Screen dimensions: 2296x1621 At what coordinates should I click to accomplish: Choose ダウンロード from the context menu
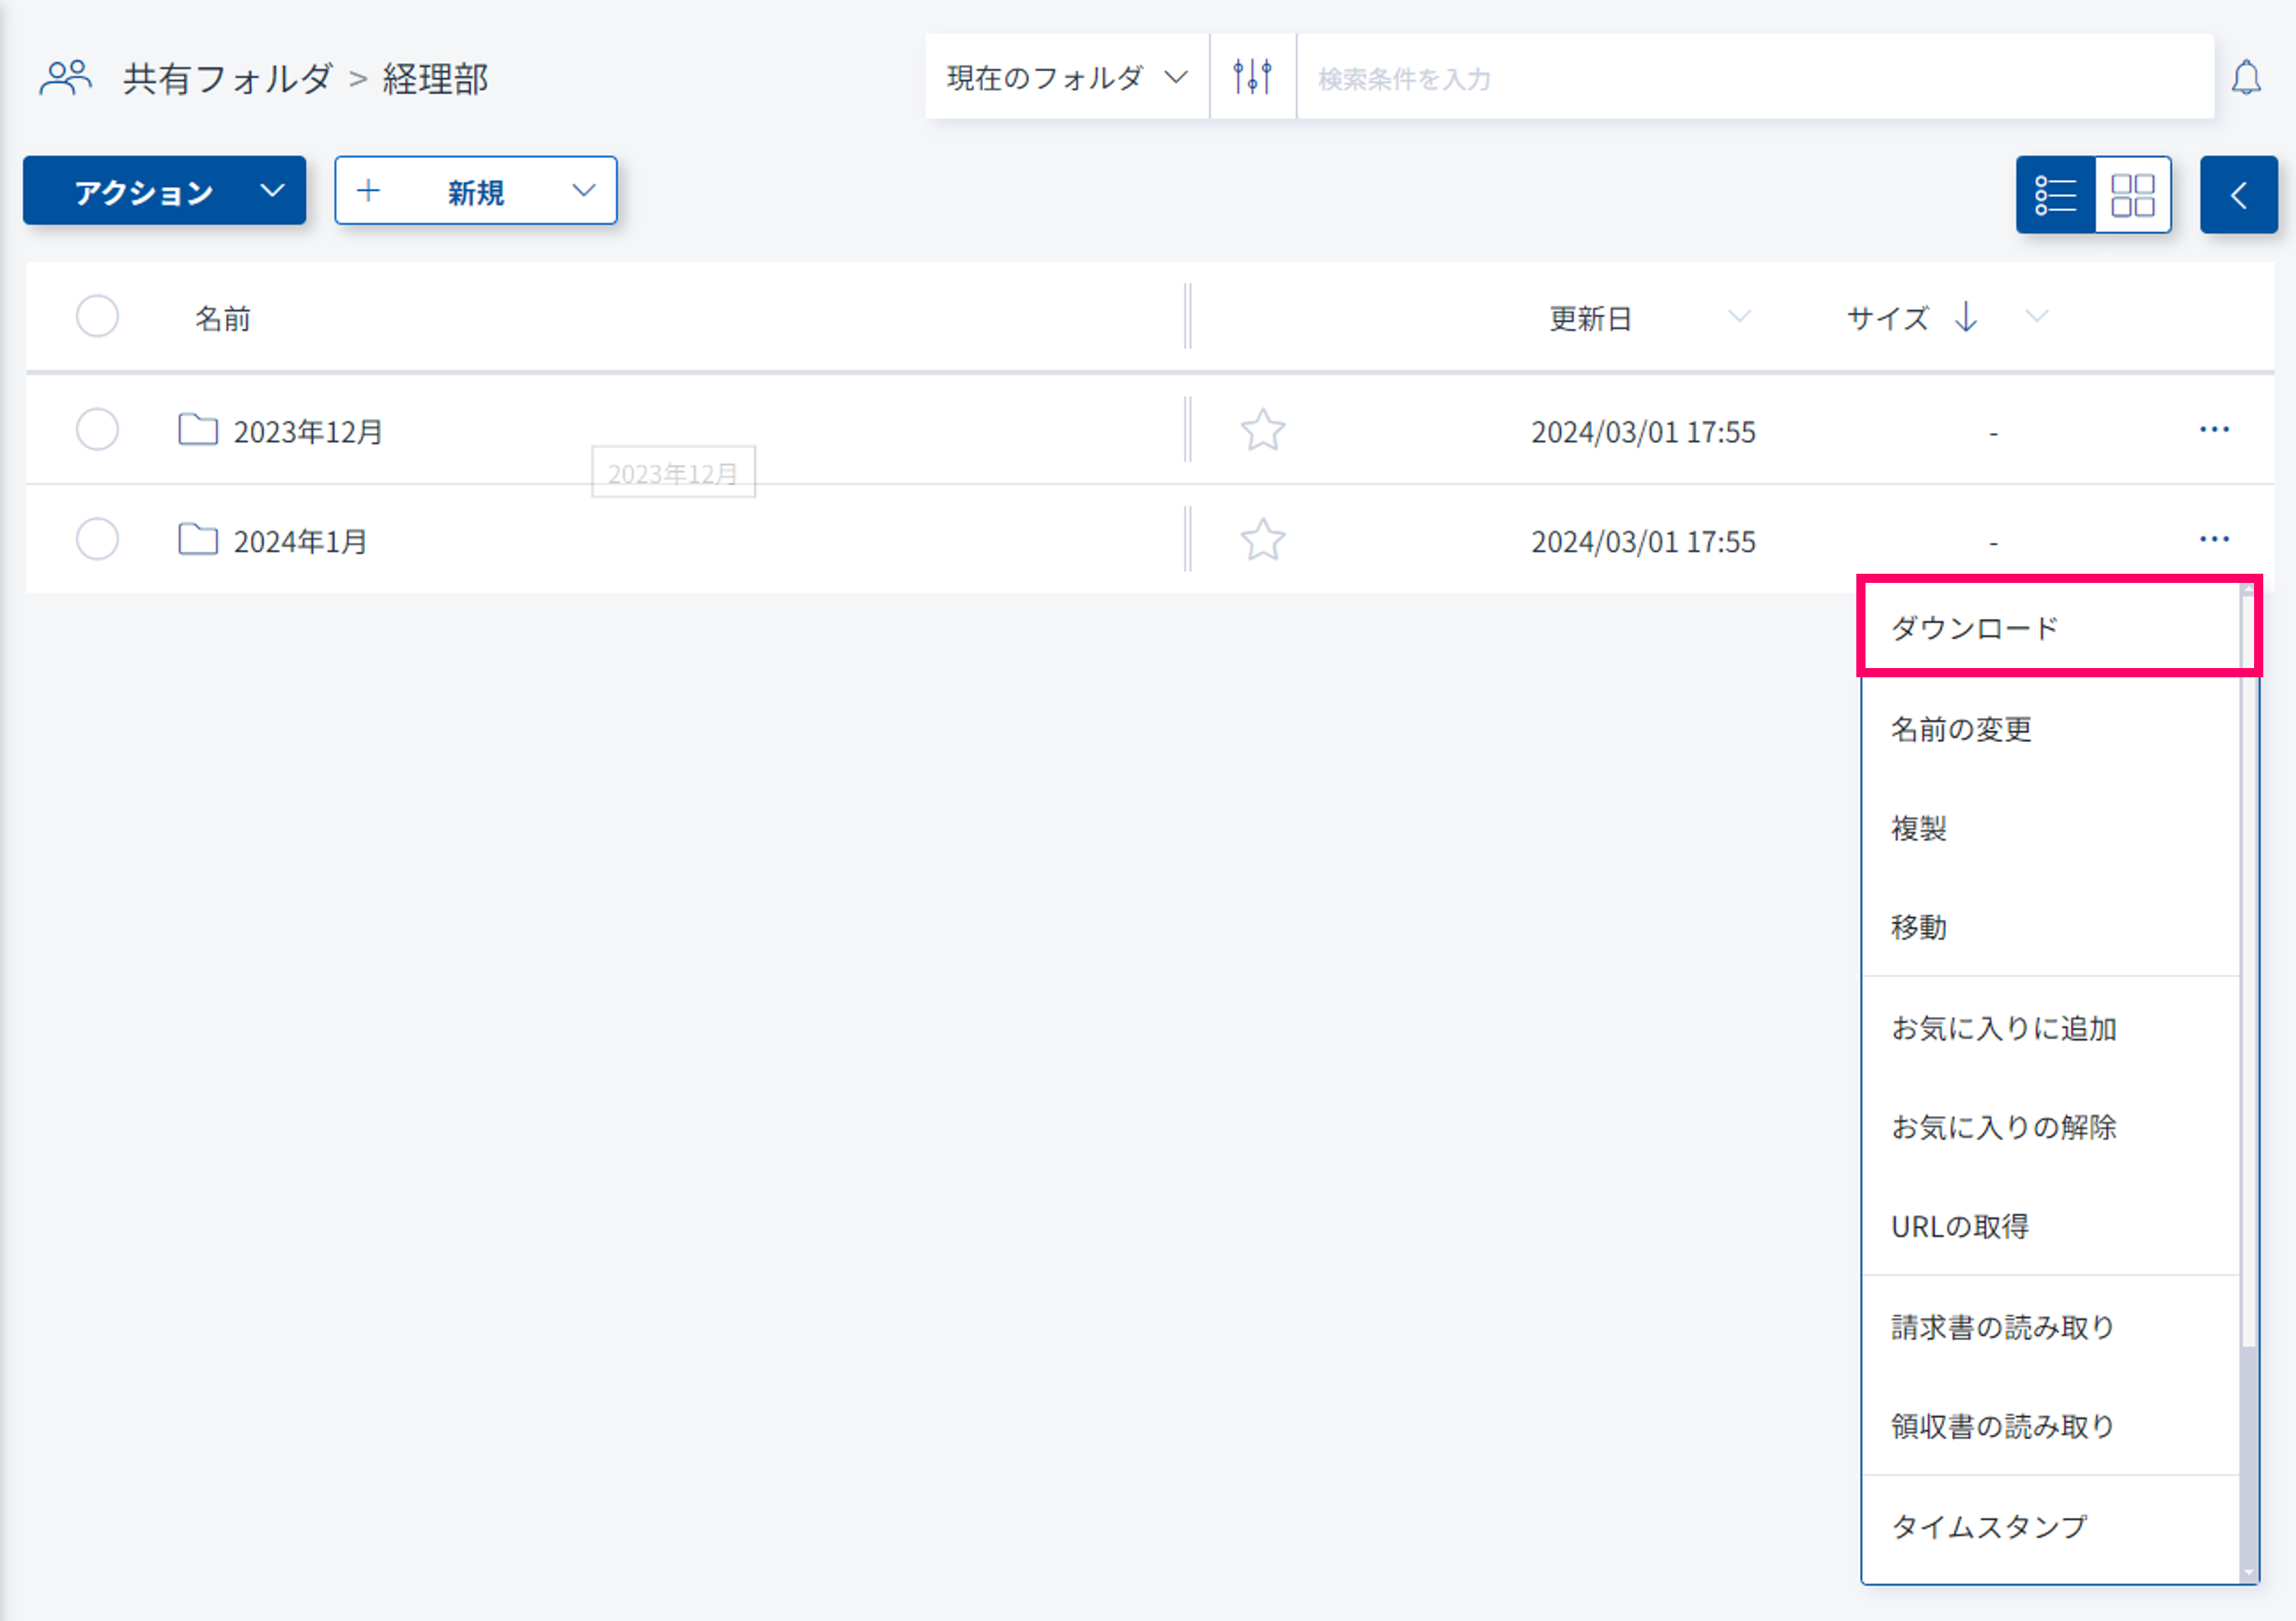point(1974,627)
